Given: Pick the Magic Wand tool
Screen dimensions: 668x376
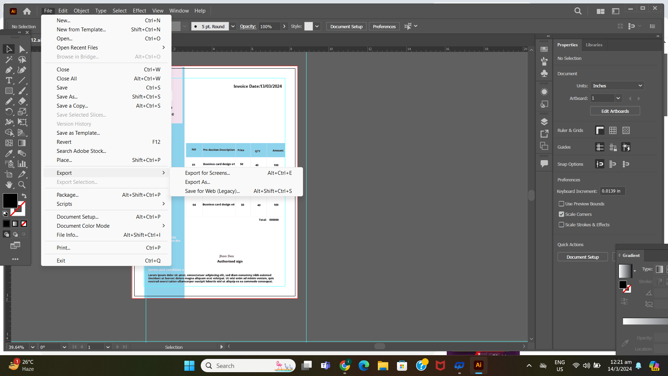Looking at the screenshot, I should click(9, 60).
